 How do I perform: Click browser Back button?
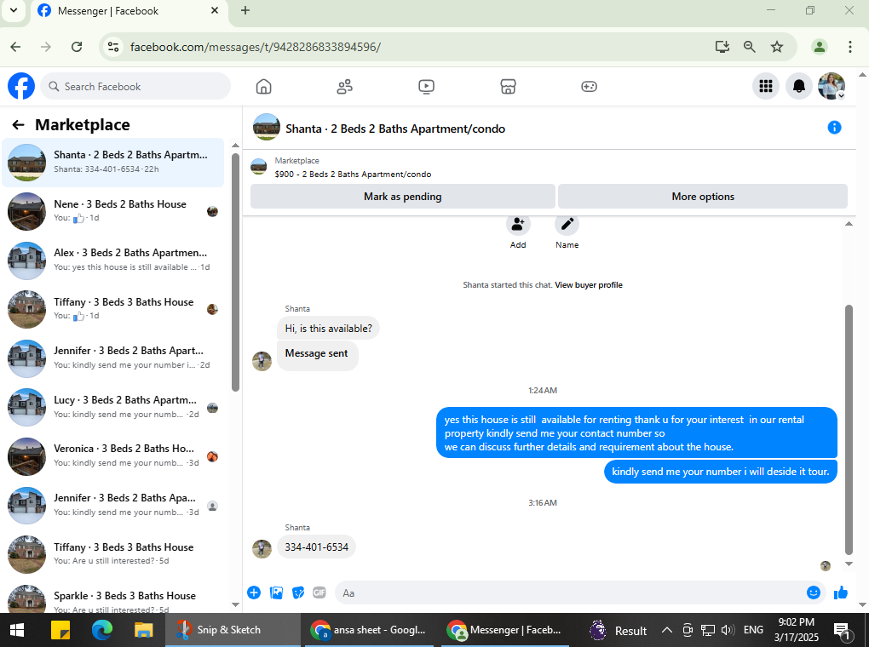point(15,47)
